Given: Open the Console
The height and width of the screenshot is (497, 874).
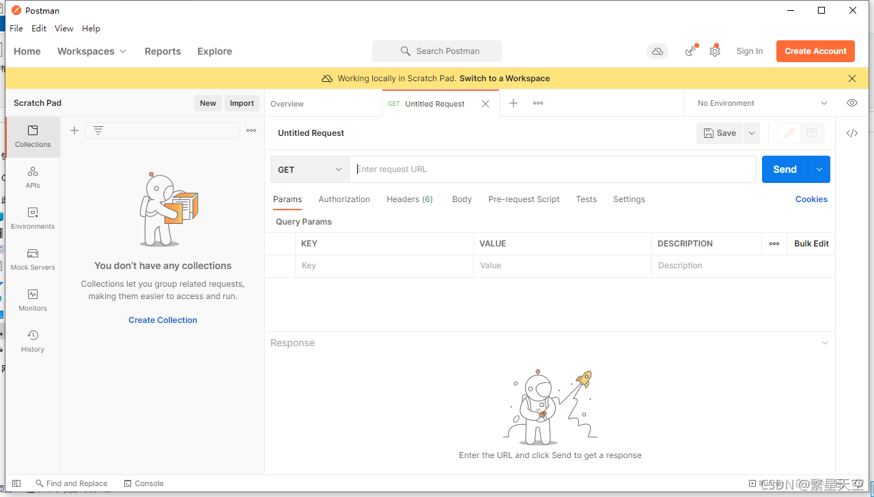Looking at the screenshot, I should pyautogui.click(x=144, y=483).
